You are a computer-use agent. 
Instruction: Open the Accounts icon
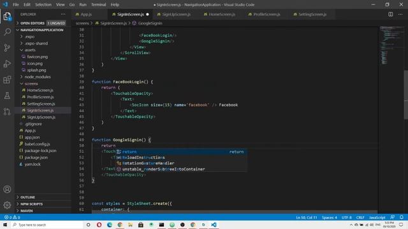click(7, 190)
